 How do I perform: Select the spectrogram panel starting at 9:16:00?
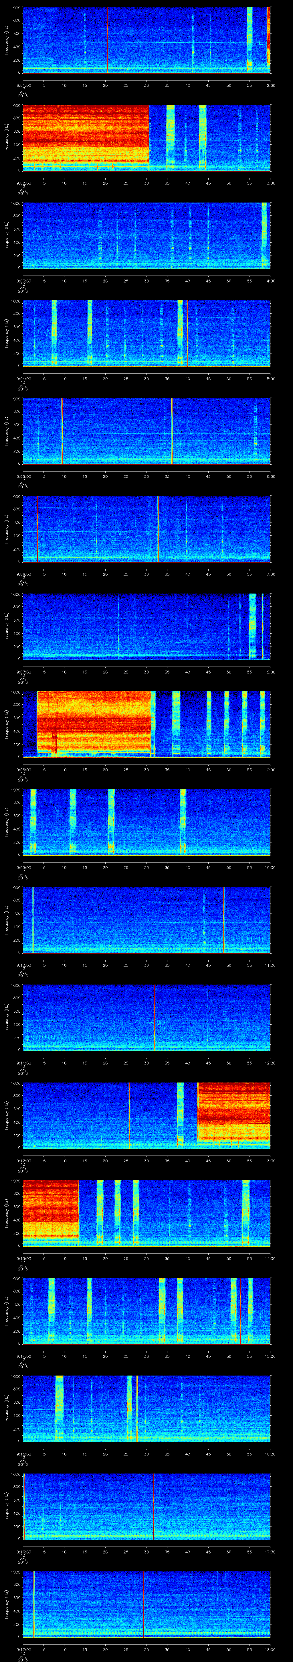pyautogui.click(x=147, y=1506)
